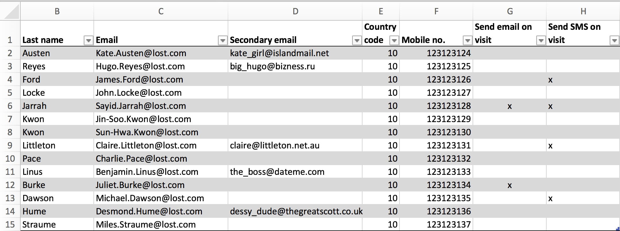Select column G header
This screenshot has width=620, height=231.
(510, 11)
